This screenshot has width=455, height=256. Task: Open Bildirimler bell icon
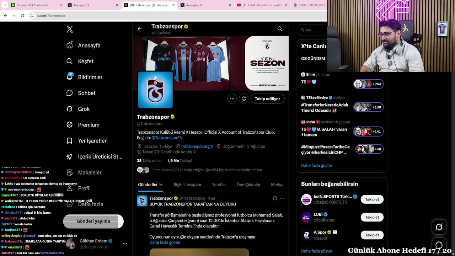pos(70,77)
